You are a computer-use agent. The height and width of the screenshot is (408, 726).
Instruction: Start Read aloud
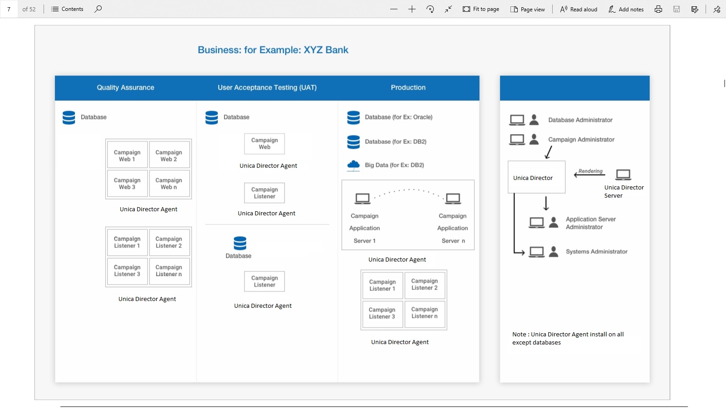(x=579, y=9)
